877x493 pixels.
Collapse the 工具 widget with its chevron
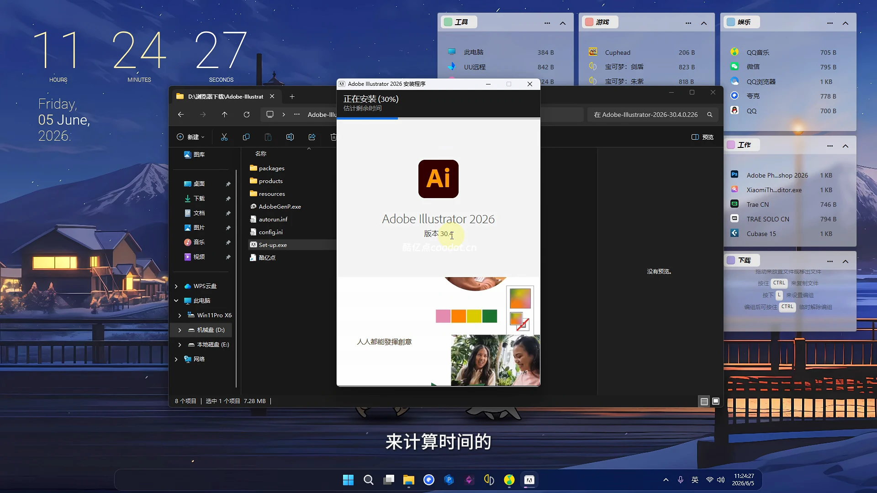[x=563, y=23]
